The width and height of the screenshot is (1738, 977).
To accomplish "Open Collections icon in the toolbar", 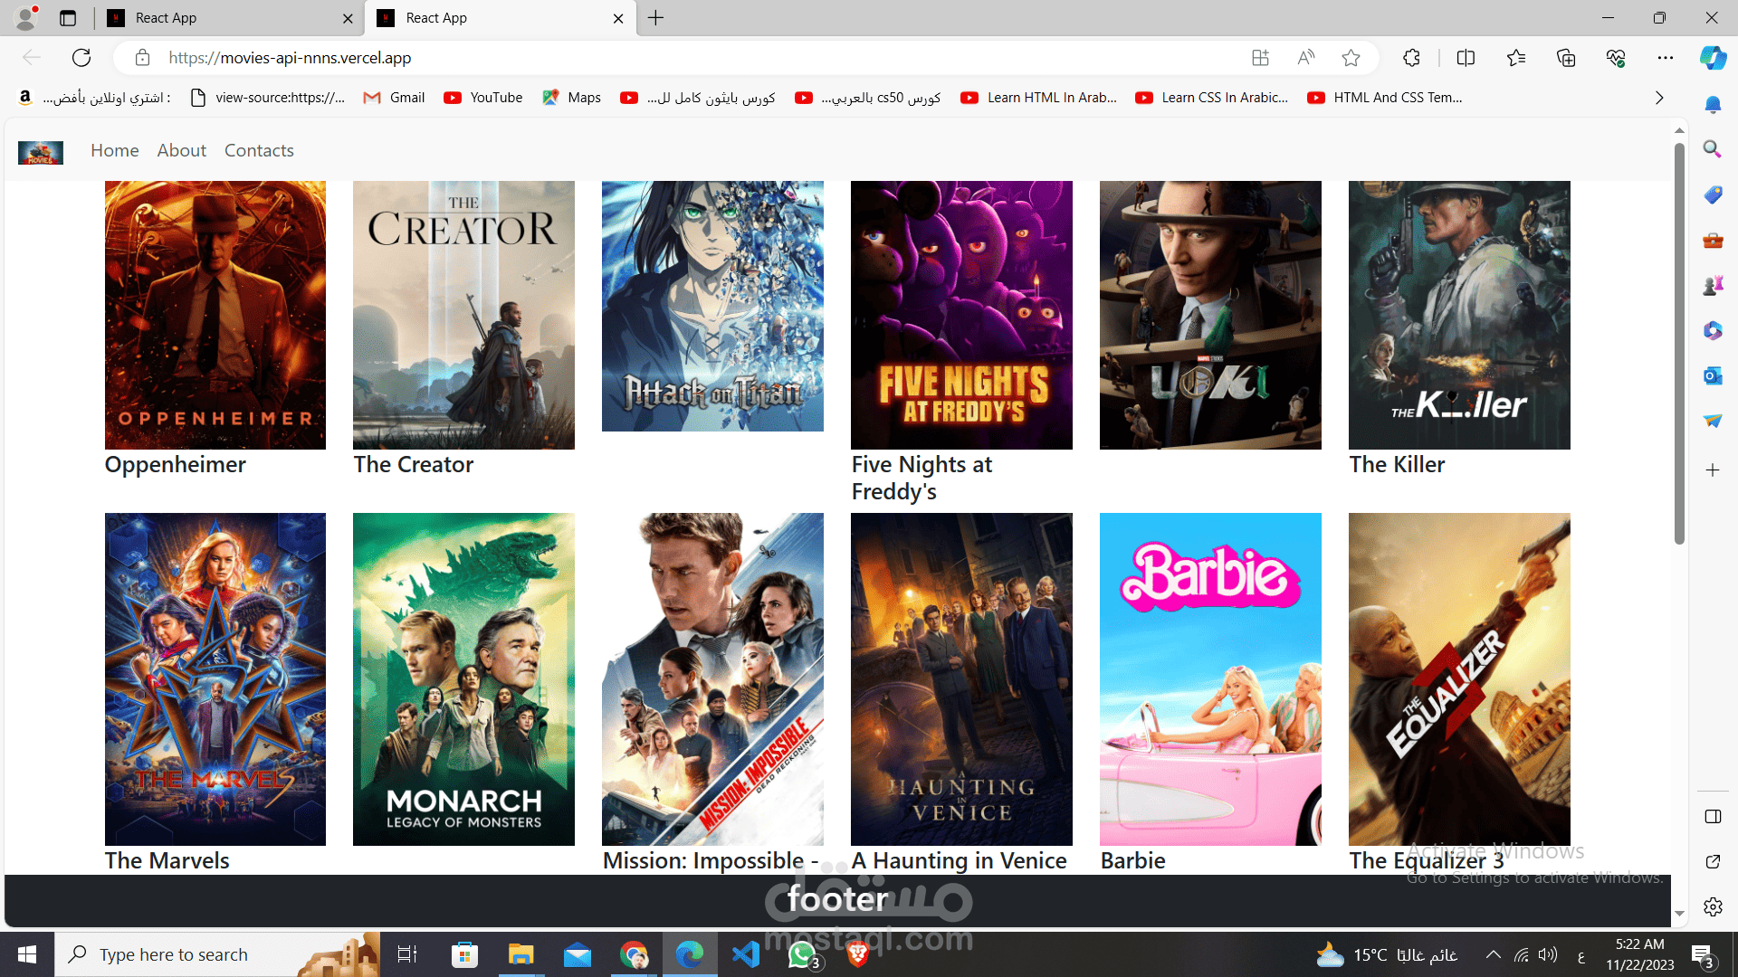I will tap(1566, 58).
